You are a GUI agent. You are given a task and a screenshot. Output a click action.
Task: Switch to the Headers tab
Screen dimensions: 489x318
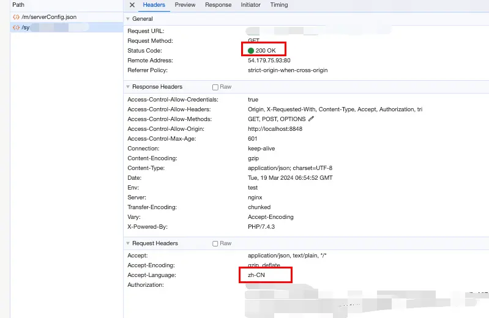point(154,5)
